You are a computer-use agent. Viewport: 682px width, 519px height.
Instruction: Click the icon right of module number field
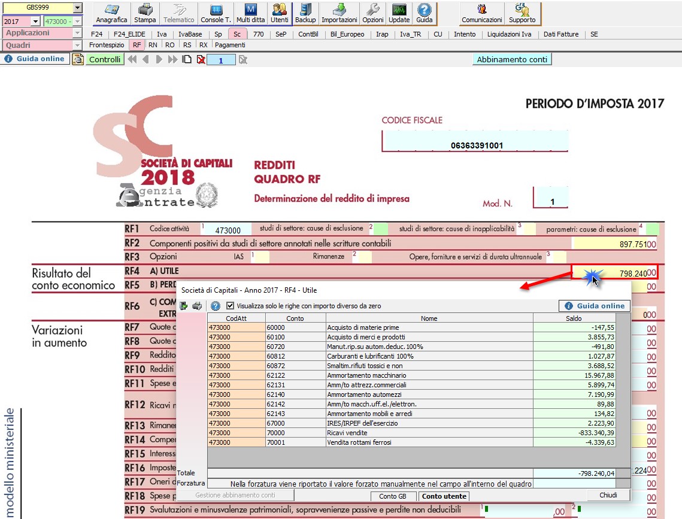point(243,59)
